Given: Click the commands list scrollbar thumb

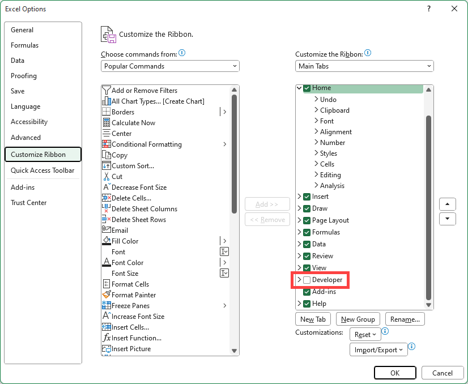Looking at the screenshot, I should pos(234,154).
